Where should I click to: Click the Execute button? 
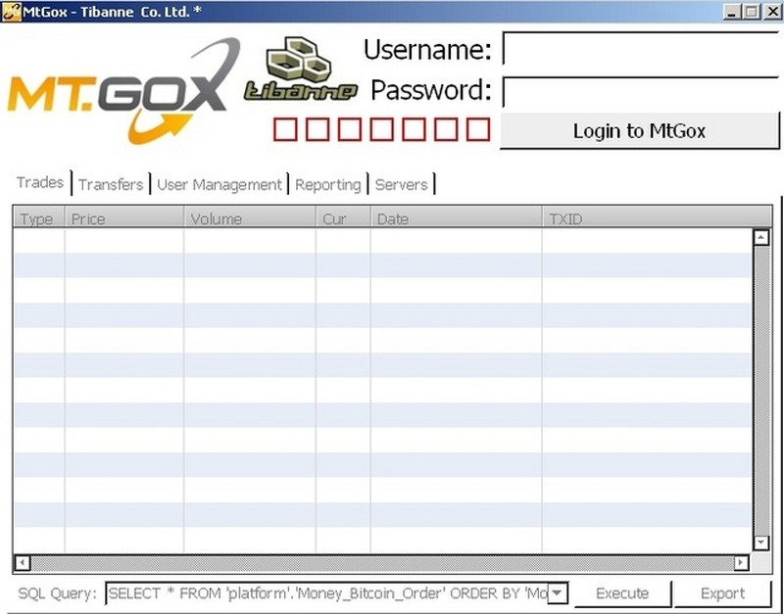tap(622, 592)
